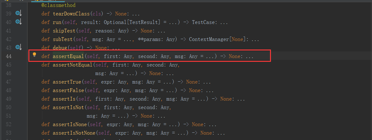Click line number 38 in the gutter
Viewport: 372px width, 140px height.
[9, 5]
